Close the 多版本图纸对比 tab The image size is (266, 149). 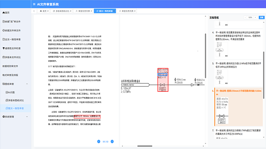71,11
